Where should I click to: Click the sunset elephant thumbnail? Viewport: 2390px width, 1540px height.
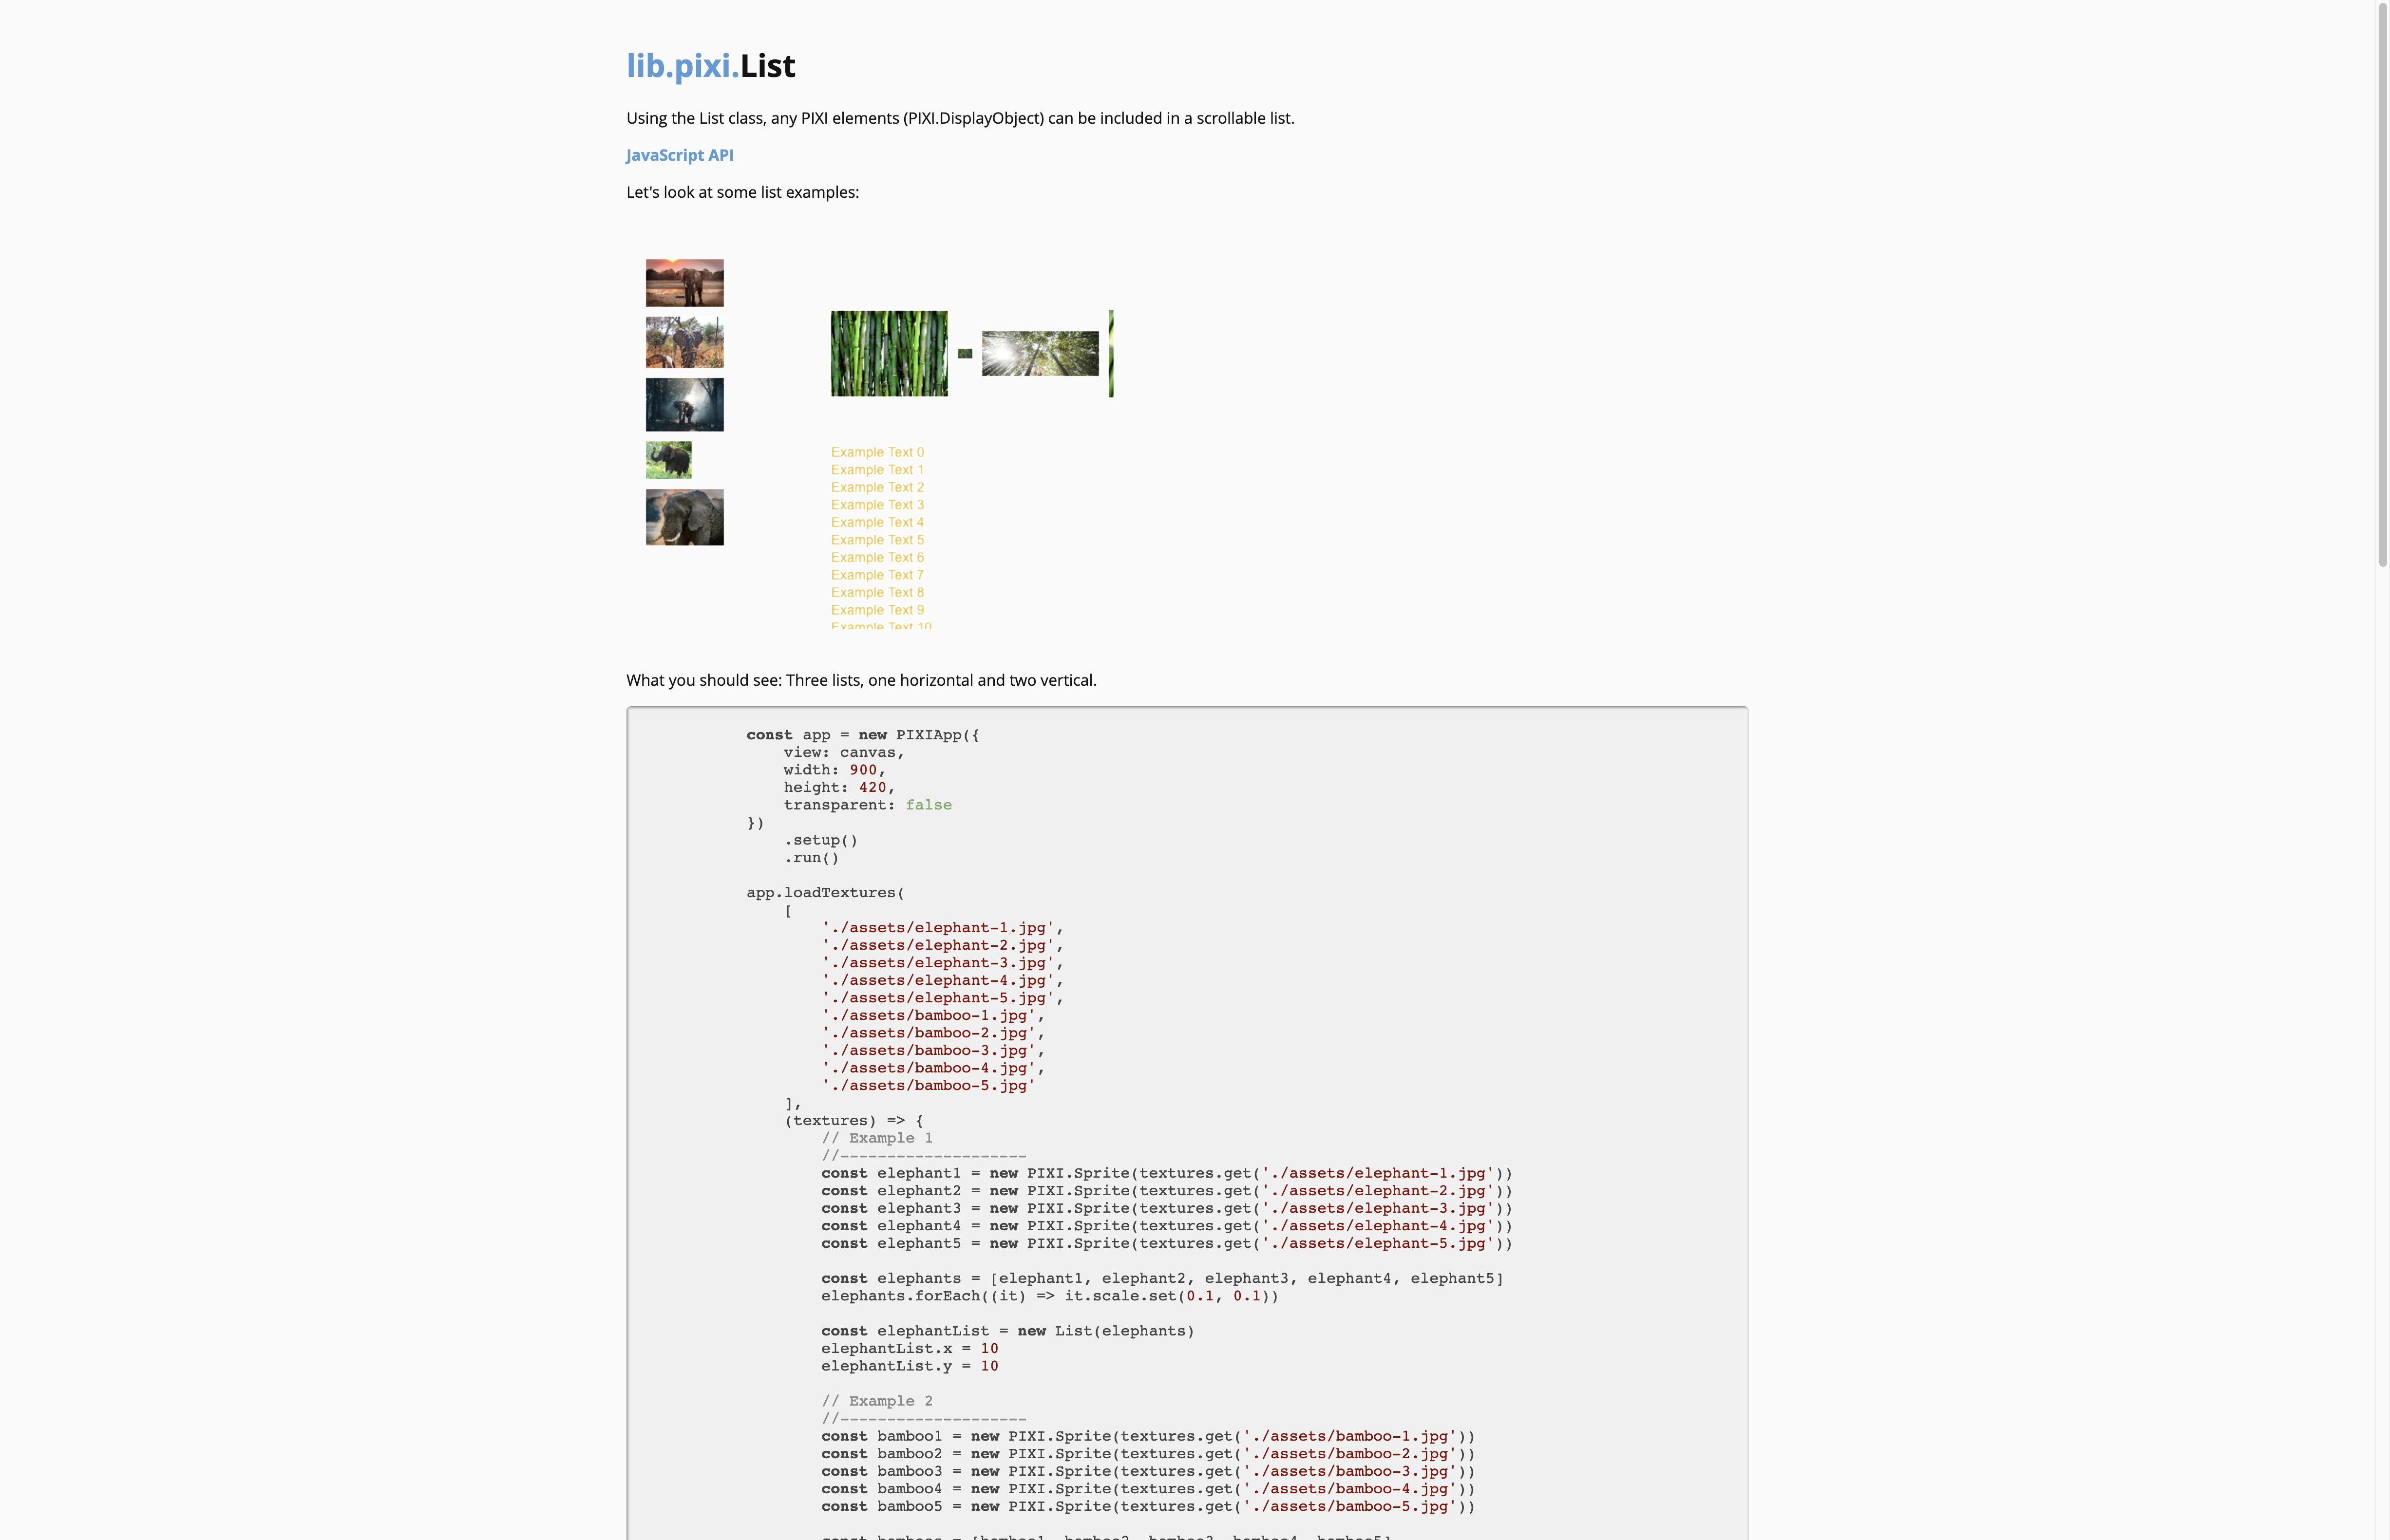point(684,283)
